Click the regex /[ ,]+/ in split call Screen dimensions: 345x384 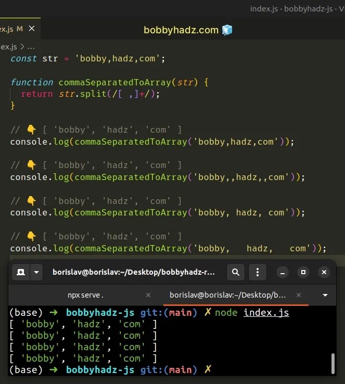click(130, 94)
